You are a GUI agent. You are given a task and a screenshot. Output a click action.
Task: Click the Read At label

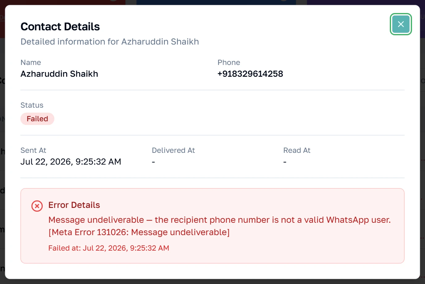[x=297, y=150]
